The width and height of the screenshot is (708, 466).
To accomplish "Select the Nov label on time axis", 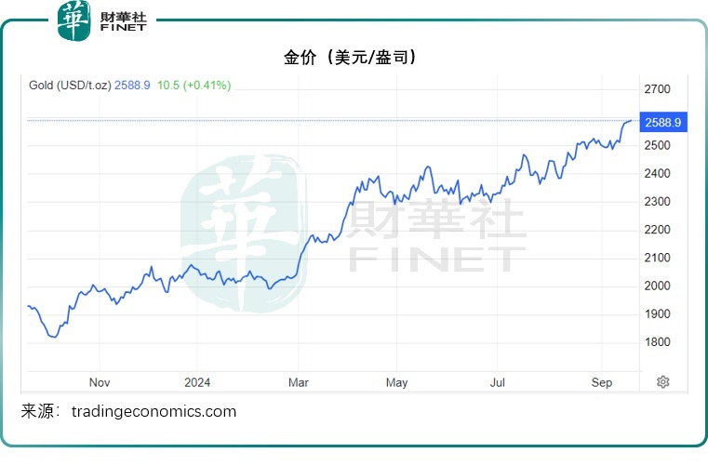I will pyautogui.click(x=100, y=382).
